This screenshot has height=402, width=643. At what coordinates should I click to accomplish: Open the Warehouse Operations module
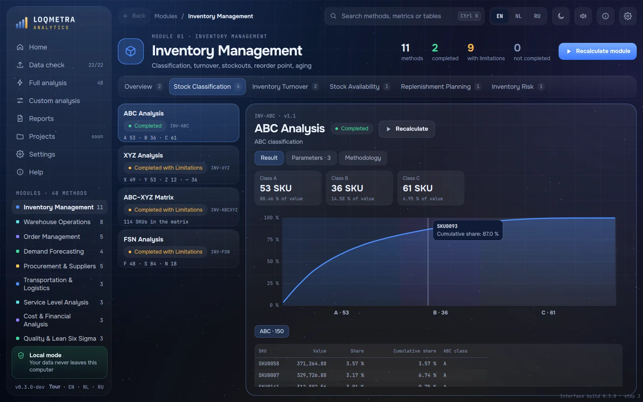59,222
